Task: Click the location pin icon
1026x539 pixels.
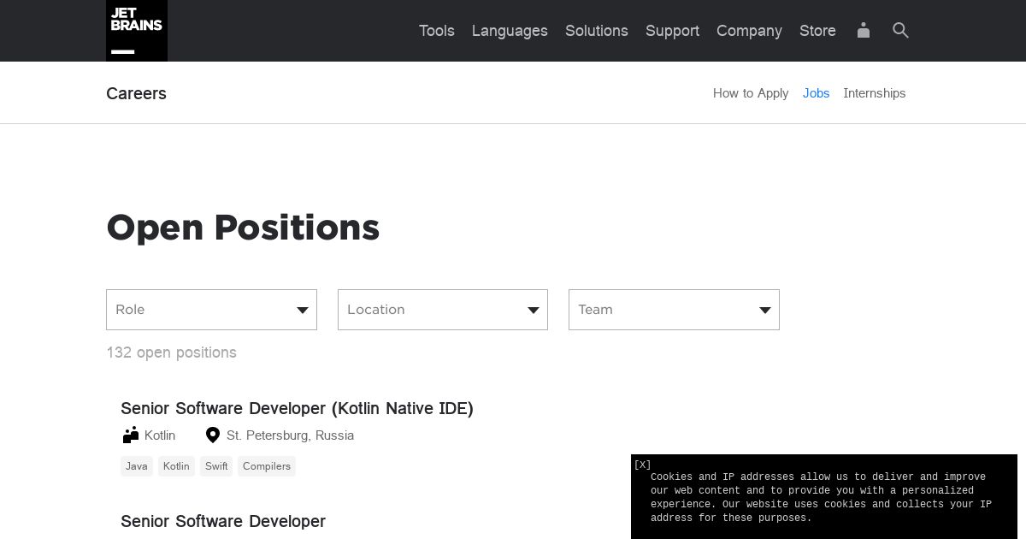Action: [x=213, y=435]
